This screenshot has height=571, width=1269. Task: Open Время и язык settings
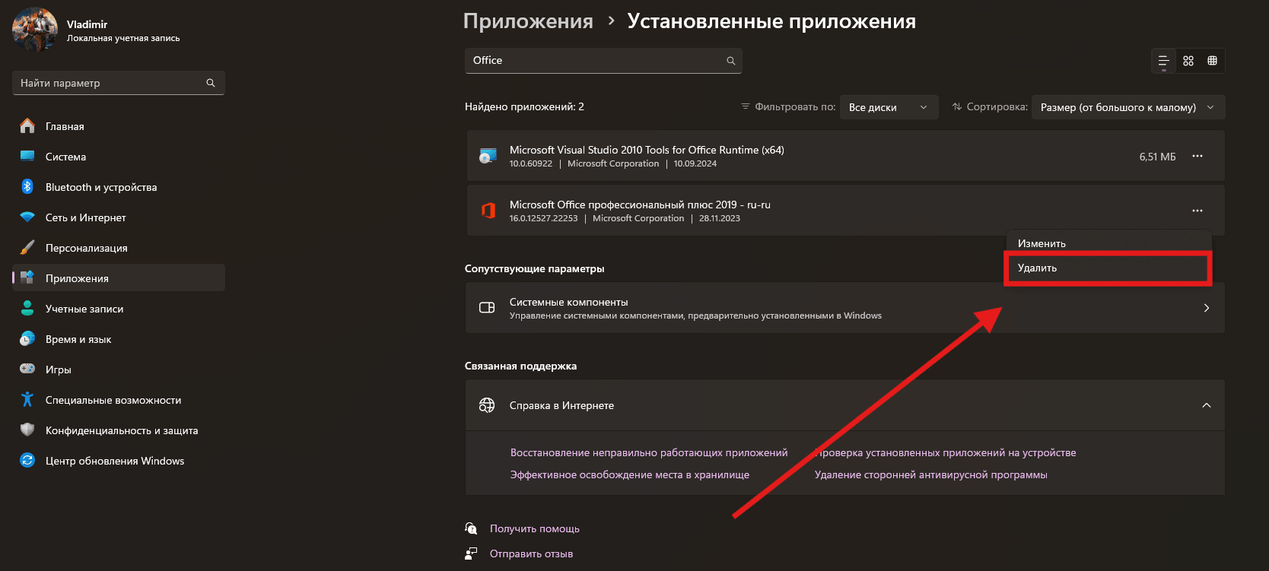coord(119,339)
